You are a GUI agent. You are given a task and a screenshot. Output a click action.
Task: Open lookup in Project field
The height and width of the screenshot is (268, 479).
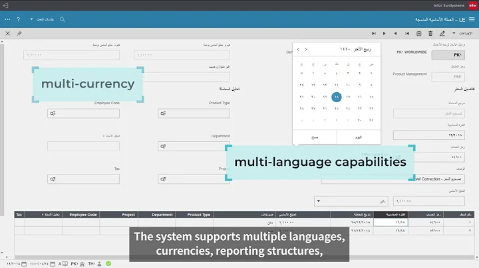click(163, 179)
